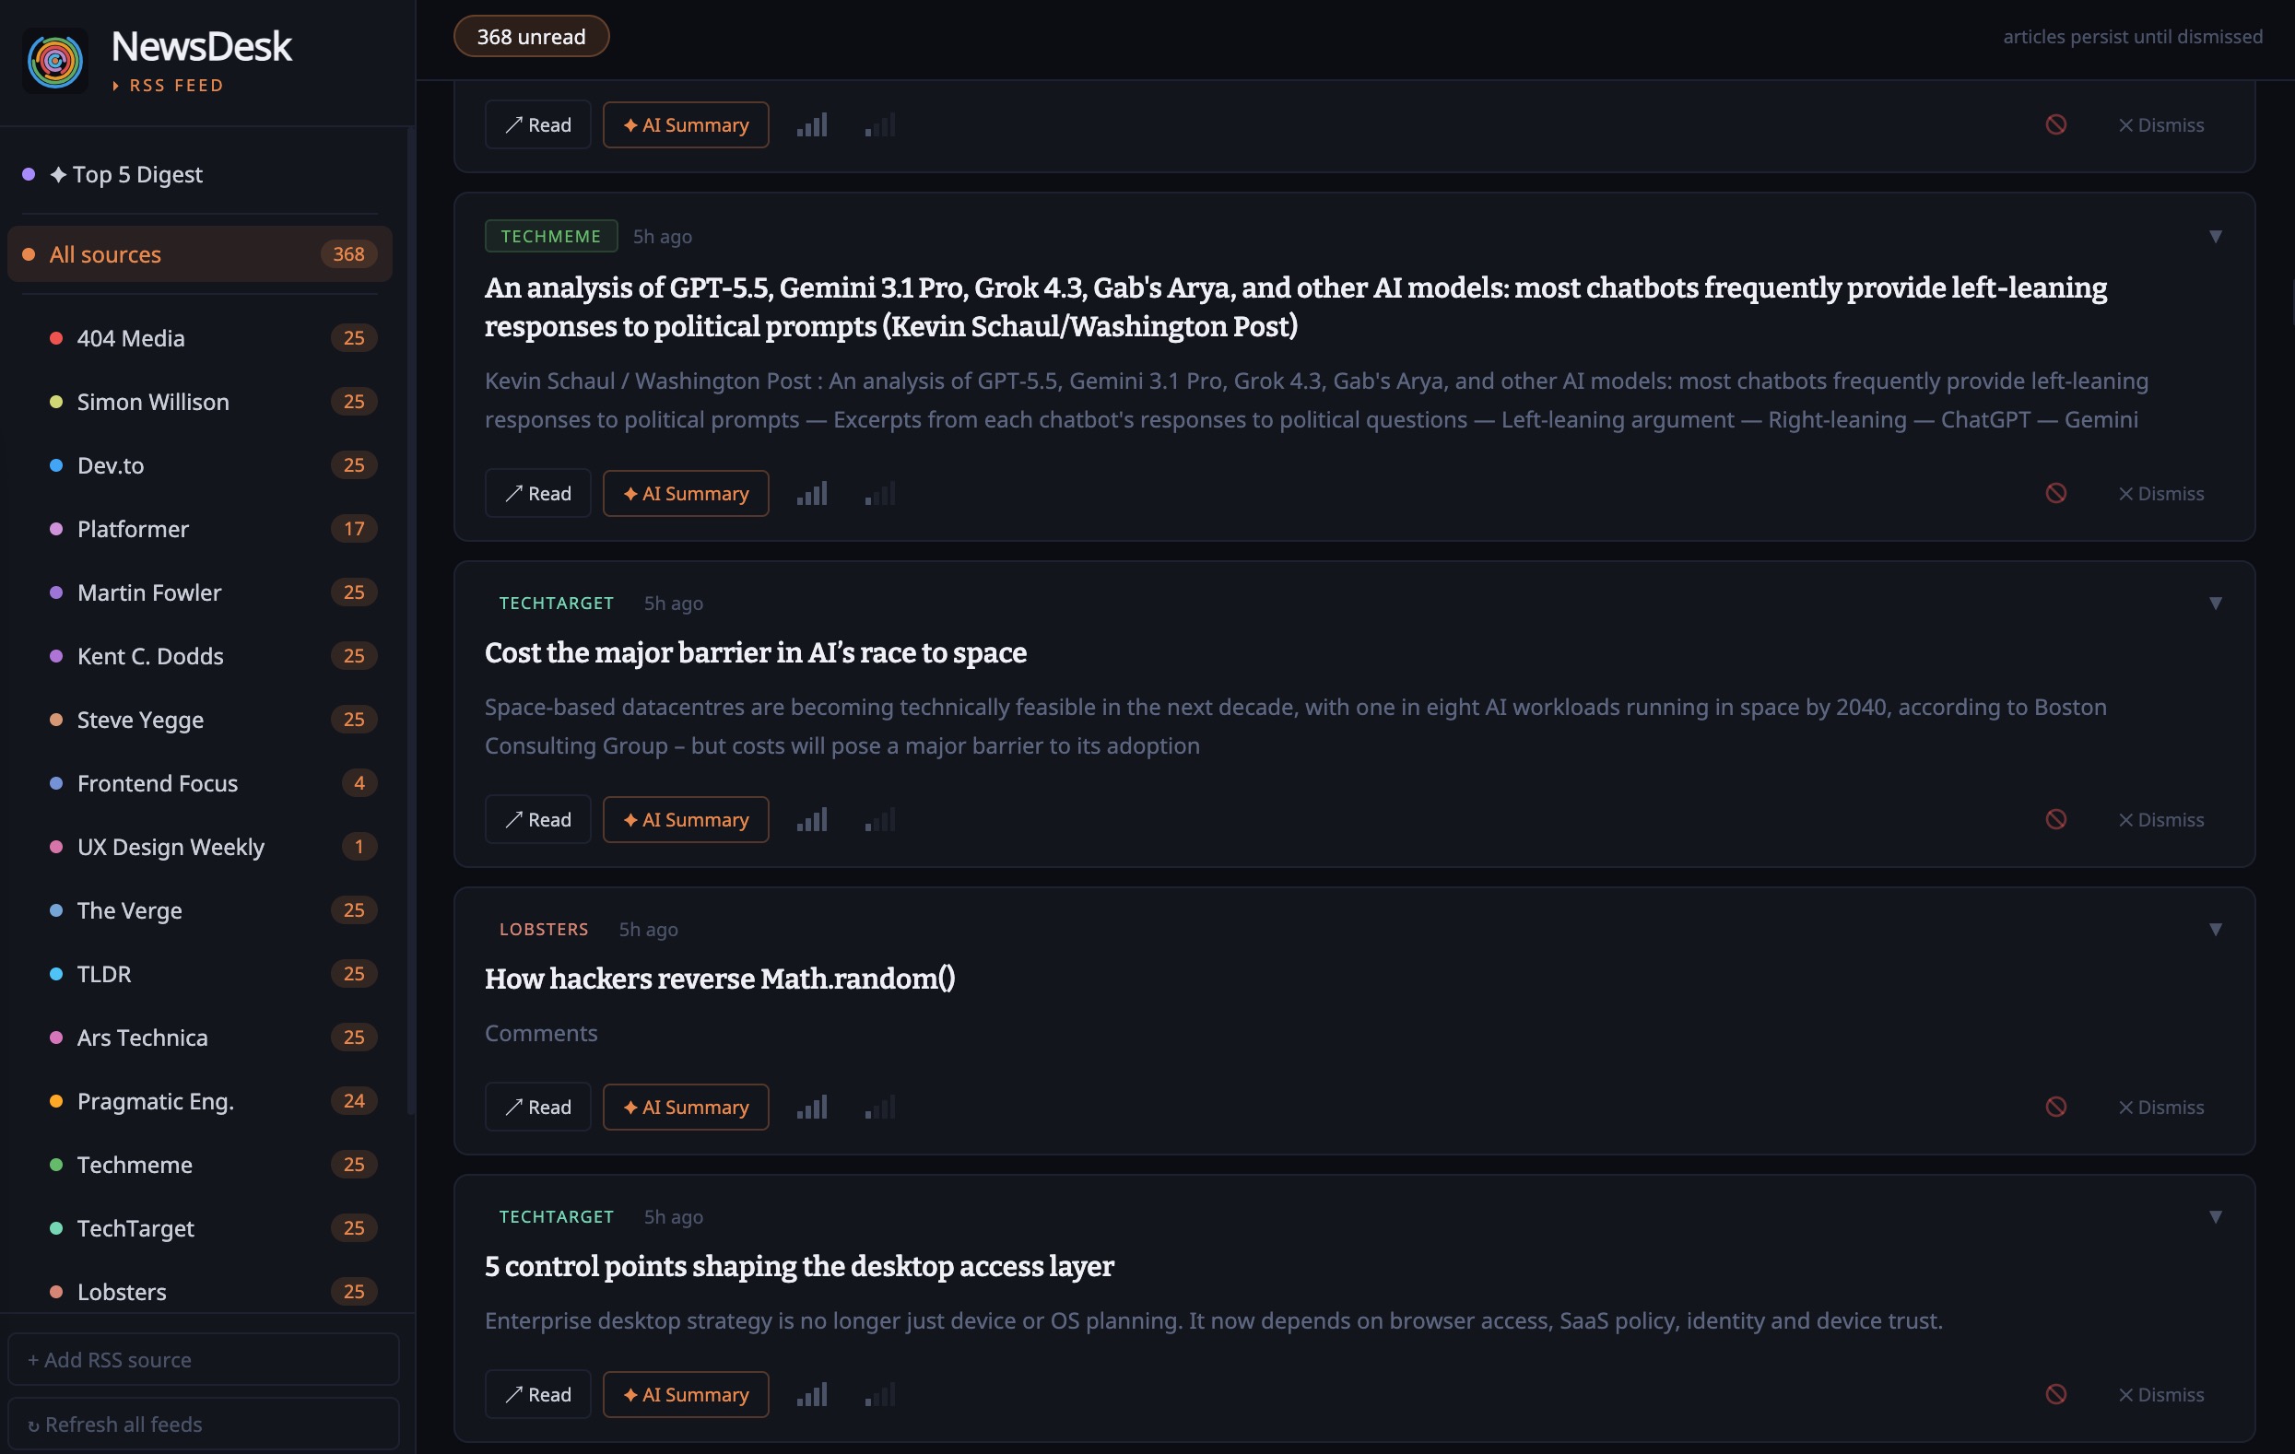
Task: Dismiss the Cost barrier TechTarget article
Action: coord(2160,819)
